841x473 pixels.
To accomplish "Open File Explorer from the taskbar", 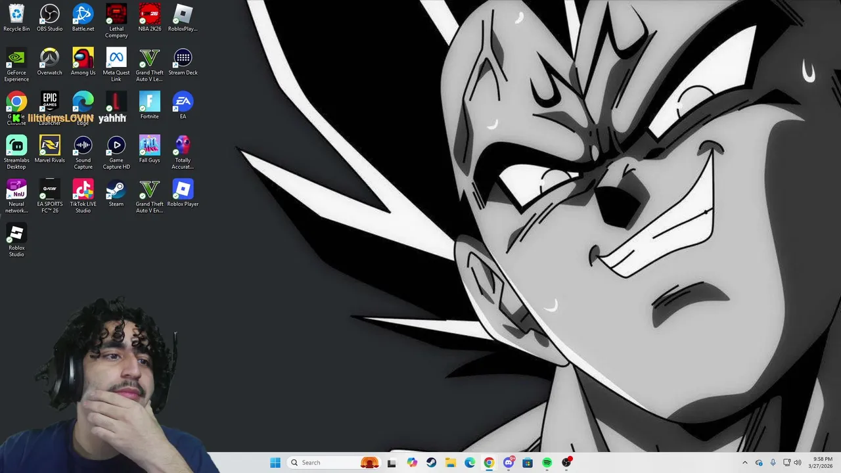I will [451, 462].
